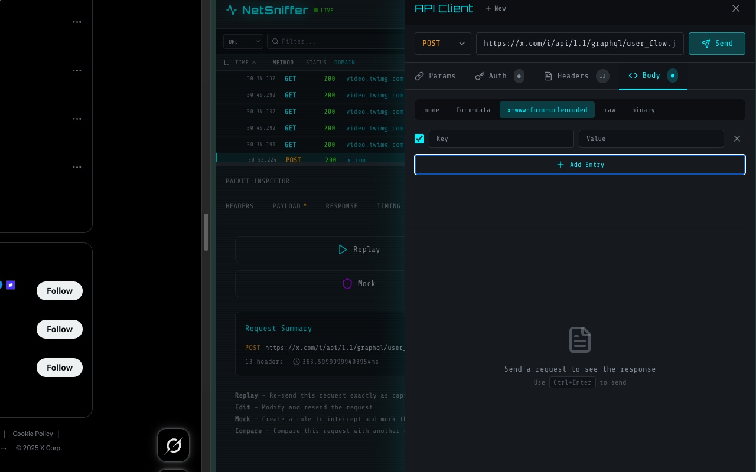Switch to the Auth tab
This screenshot has width=756, height=472.
click(x=499, y=76)
